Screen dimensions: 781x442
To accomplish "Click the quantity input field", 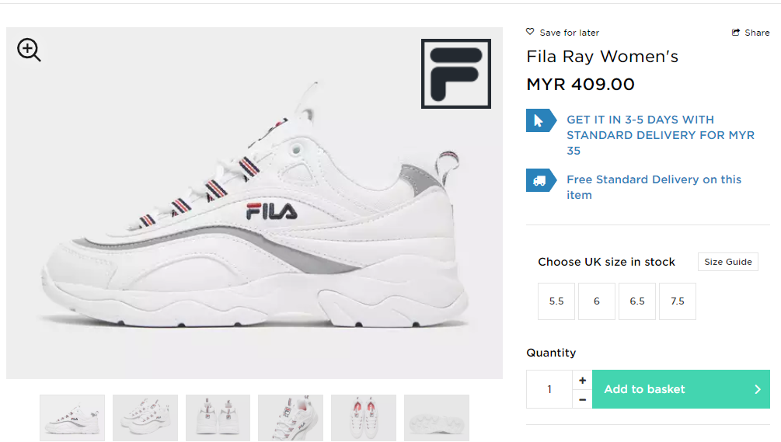I will tap(549, 389).
